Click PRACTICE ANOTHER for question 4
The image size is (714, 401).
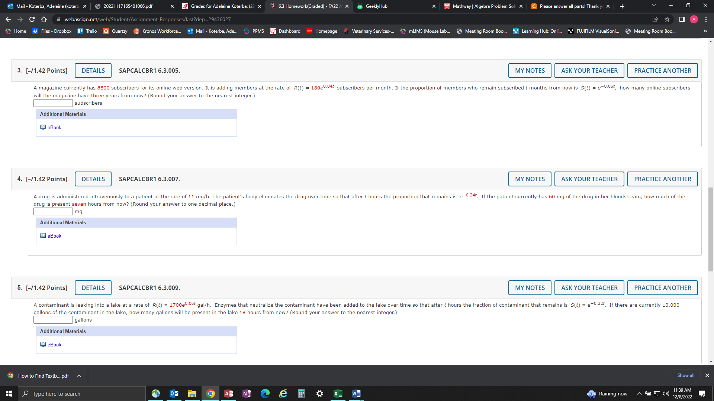(662, 179)
